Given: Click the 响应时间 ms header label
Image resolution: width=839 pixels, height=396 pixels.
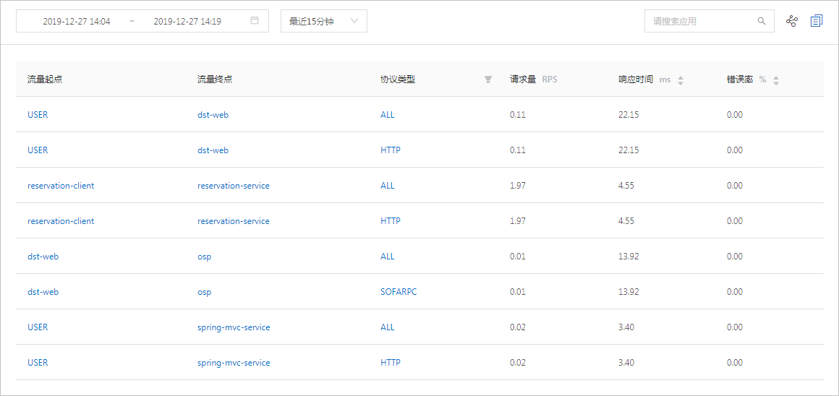Looking at the screenshot, I should coord(644,79).
